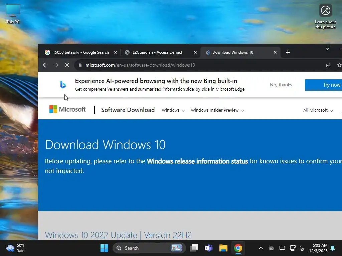
Task: Click the Microsoft logo
Action: click(x=67, y=109)
